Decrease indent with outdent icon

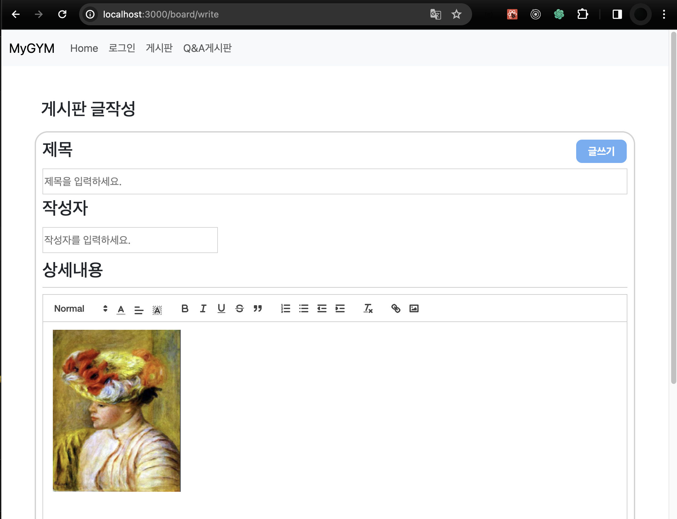pos(322,308)
